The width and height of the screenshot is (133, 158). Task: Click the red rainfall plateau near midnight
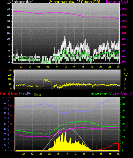point(116,143)
